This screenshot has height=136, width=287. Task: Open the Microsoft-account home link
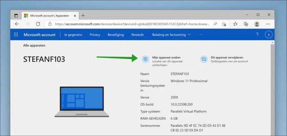(x=39, y=34)
